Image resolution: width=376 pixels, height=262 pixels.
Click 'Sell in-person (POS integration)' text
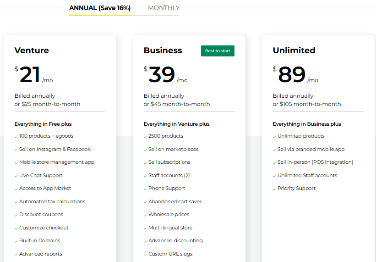[316, 162]
